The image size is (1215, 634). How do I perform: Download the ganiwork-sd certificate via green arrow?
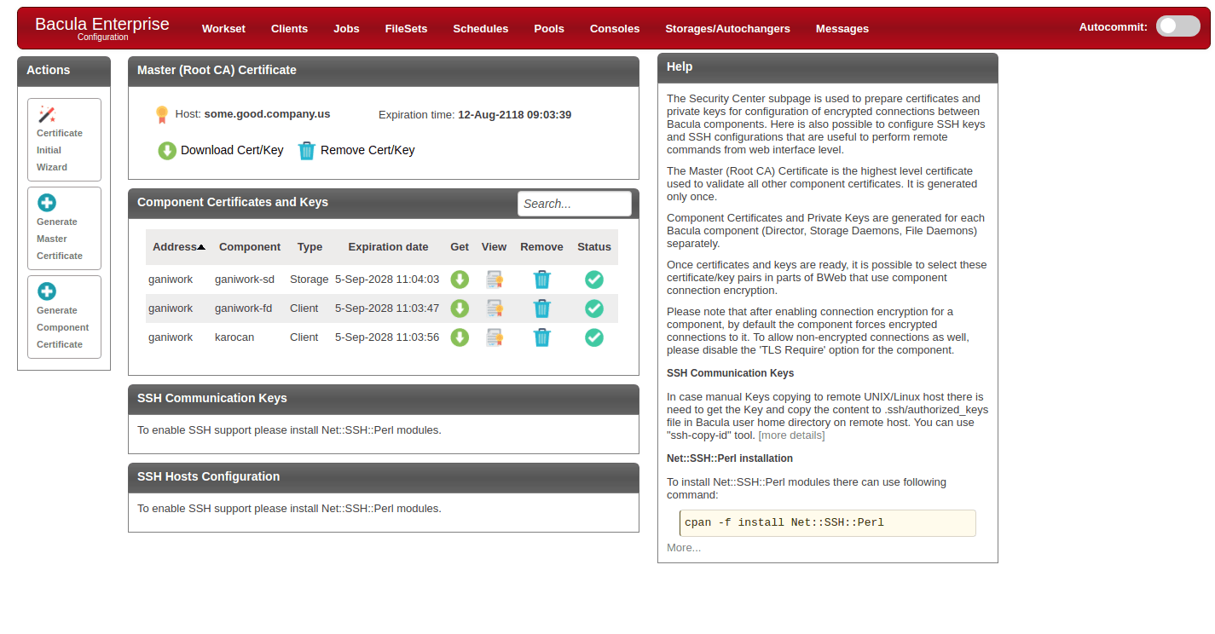coord(460,280)
